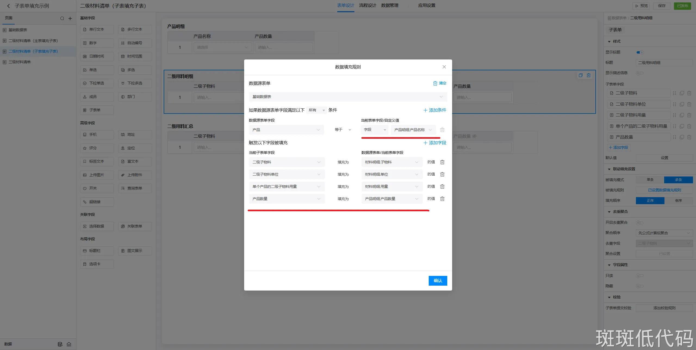This screenshot has width=696, height=350.
Task: Open the 数据管理 tab
Action: [390, 5]
